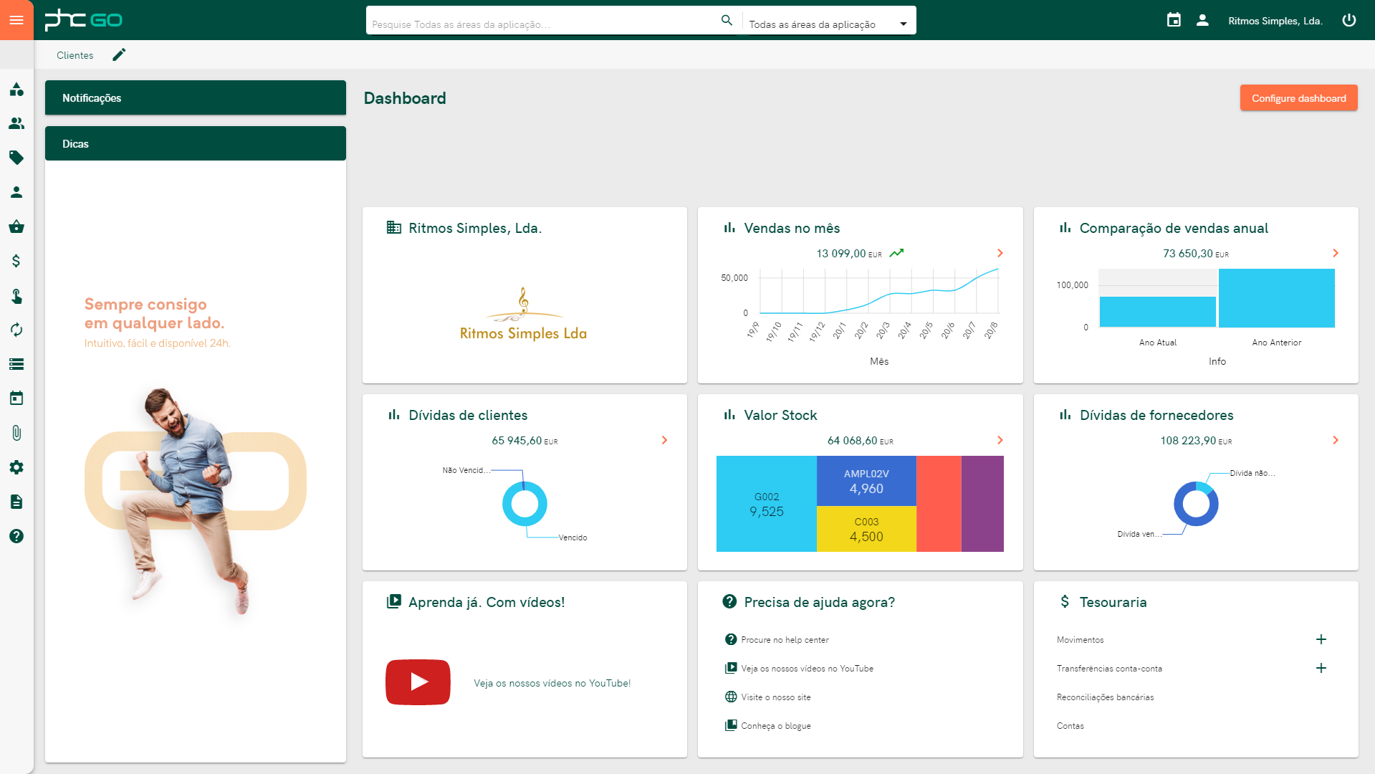Click the Configure dashboard button

click(1298, 97)
